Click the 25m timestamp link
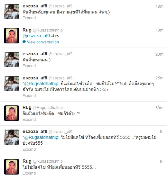 (x=159, y=78)
